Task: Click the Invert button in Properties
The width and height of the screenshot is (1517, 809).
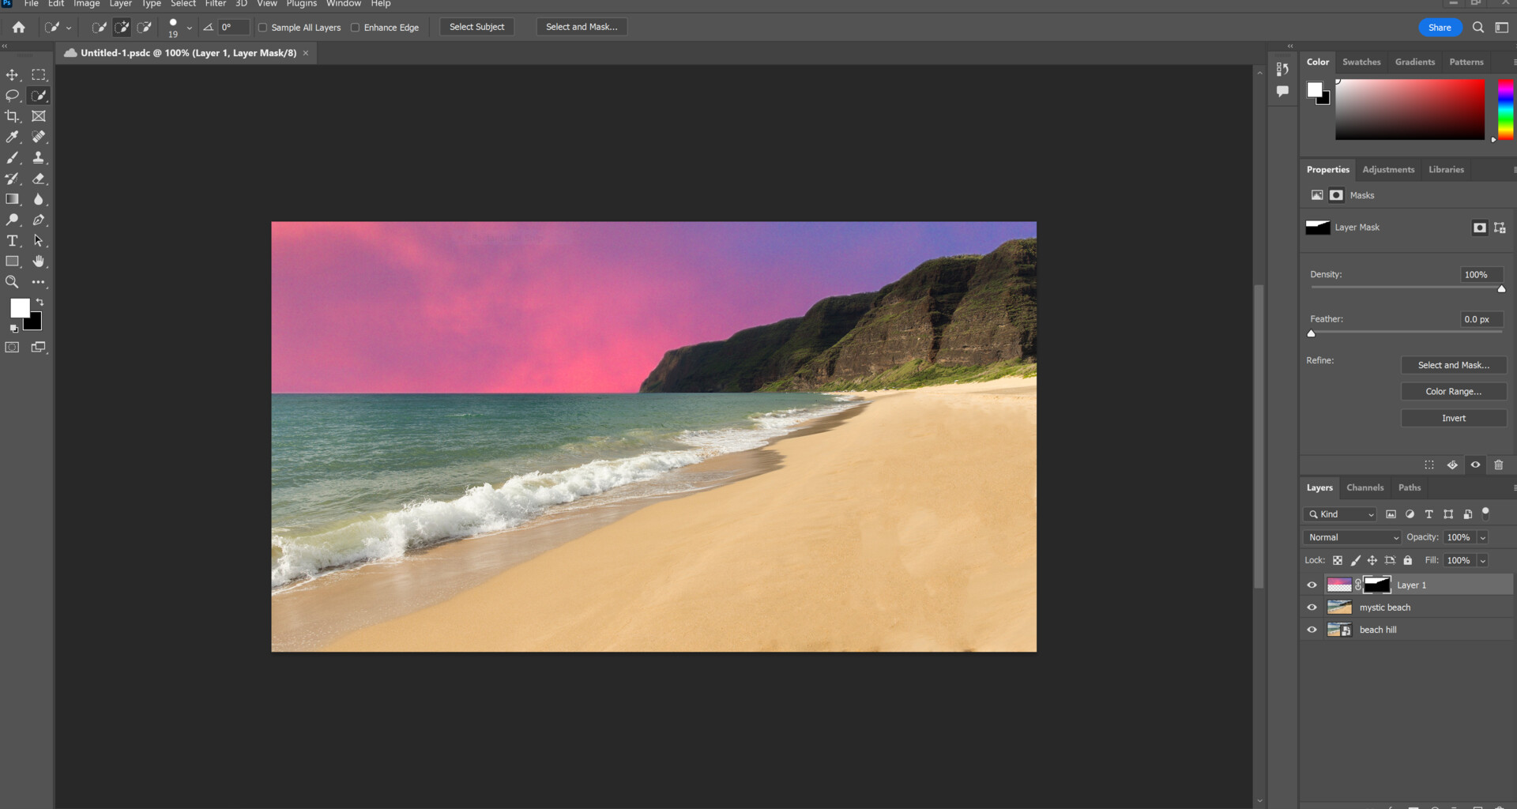Action: pyautogui.click(x=1454, y=418)
